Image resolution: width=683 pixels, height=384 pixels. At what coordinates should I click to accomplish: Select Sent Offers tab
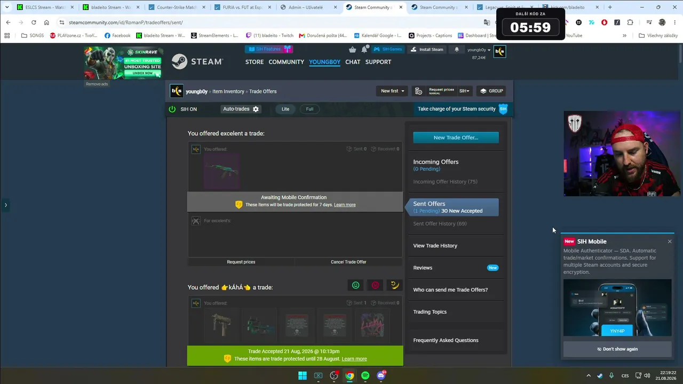[x=452, y=207]
